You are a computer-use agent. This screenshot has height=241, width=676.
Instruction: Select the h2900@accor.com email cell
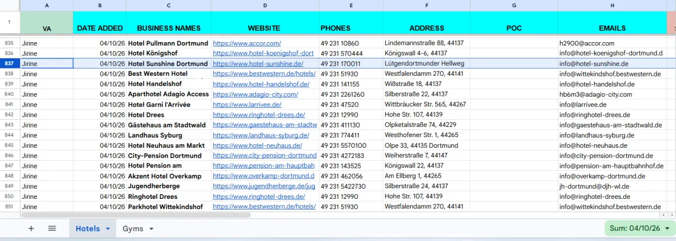(x=612, y=43)
